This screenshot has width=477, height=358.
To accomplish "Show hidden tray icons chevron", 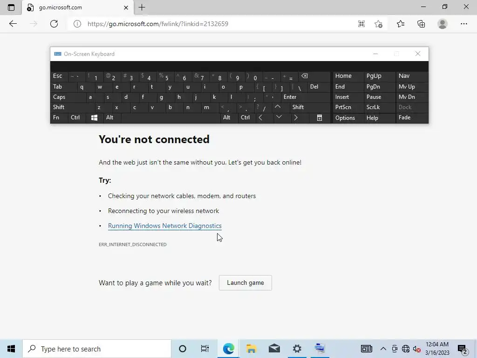I will [383, 349].
